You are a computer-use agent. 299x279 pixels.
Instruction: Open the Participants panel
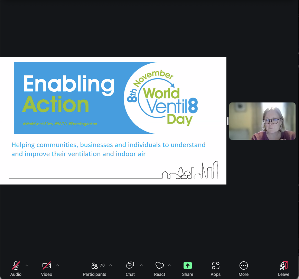[95, 269]
